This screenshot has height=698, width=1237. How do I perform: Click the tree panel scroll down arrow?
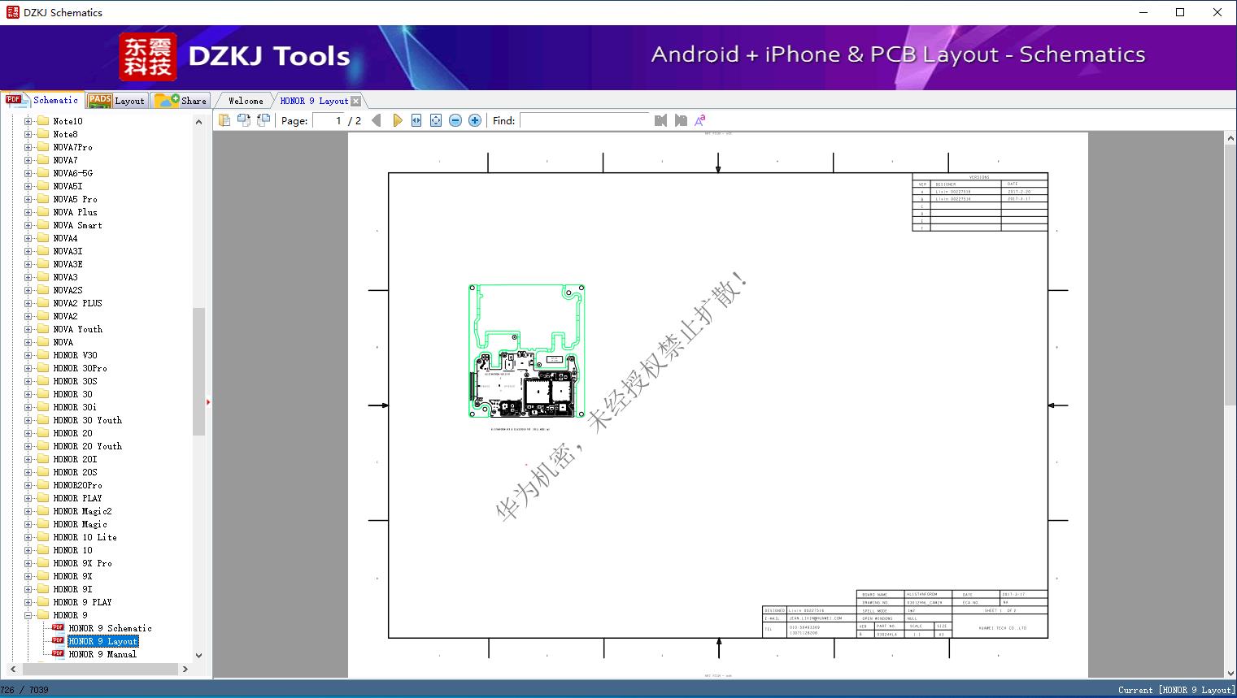click(x=198, y=655)
